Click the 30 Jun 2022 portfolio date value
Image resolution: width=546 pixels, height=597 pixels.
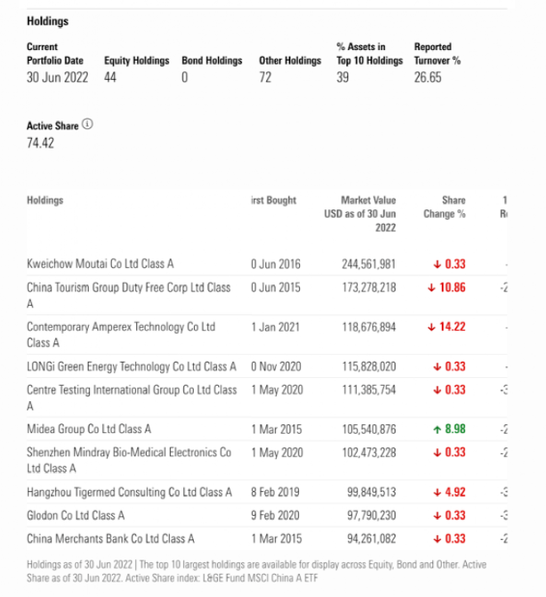coord(57,77)
